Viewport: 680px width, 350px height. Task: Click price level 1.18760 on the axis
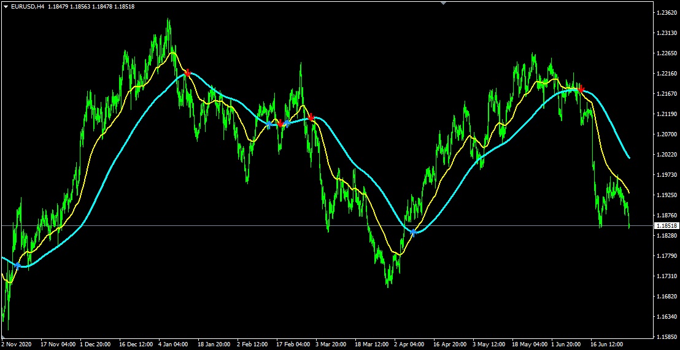tap(668, 215)
